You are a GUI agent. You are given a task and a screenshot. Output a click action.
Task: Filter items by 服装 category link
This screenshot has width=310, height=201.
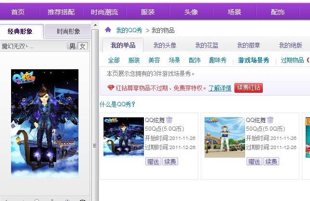[x=134, y=60]
